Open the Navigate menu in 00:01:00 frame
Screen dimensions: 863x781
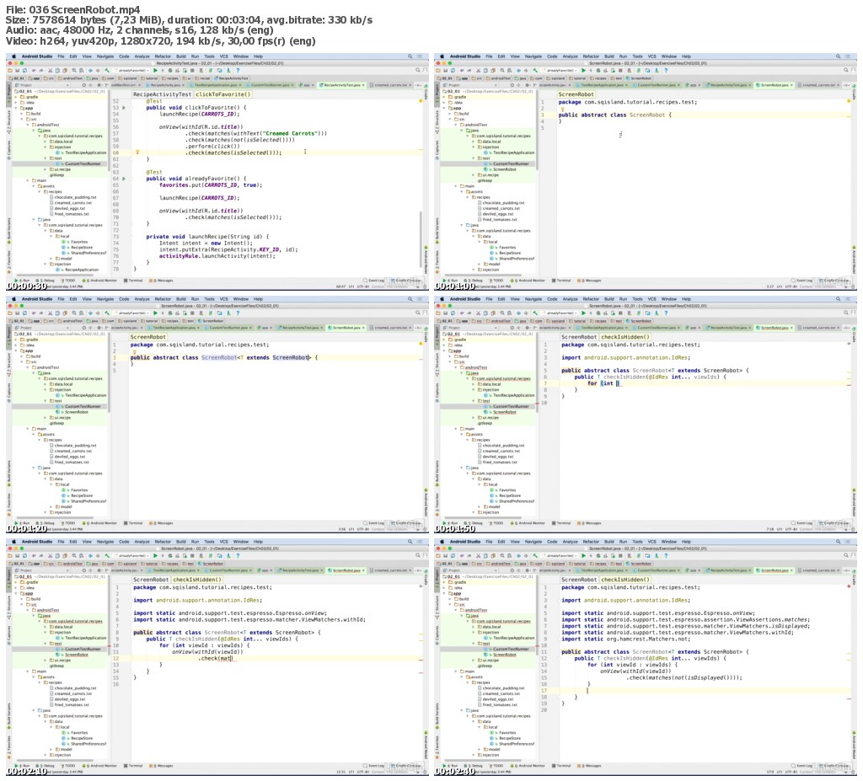coord(533,56)
